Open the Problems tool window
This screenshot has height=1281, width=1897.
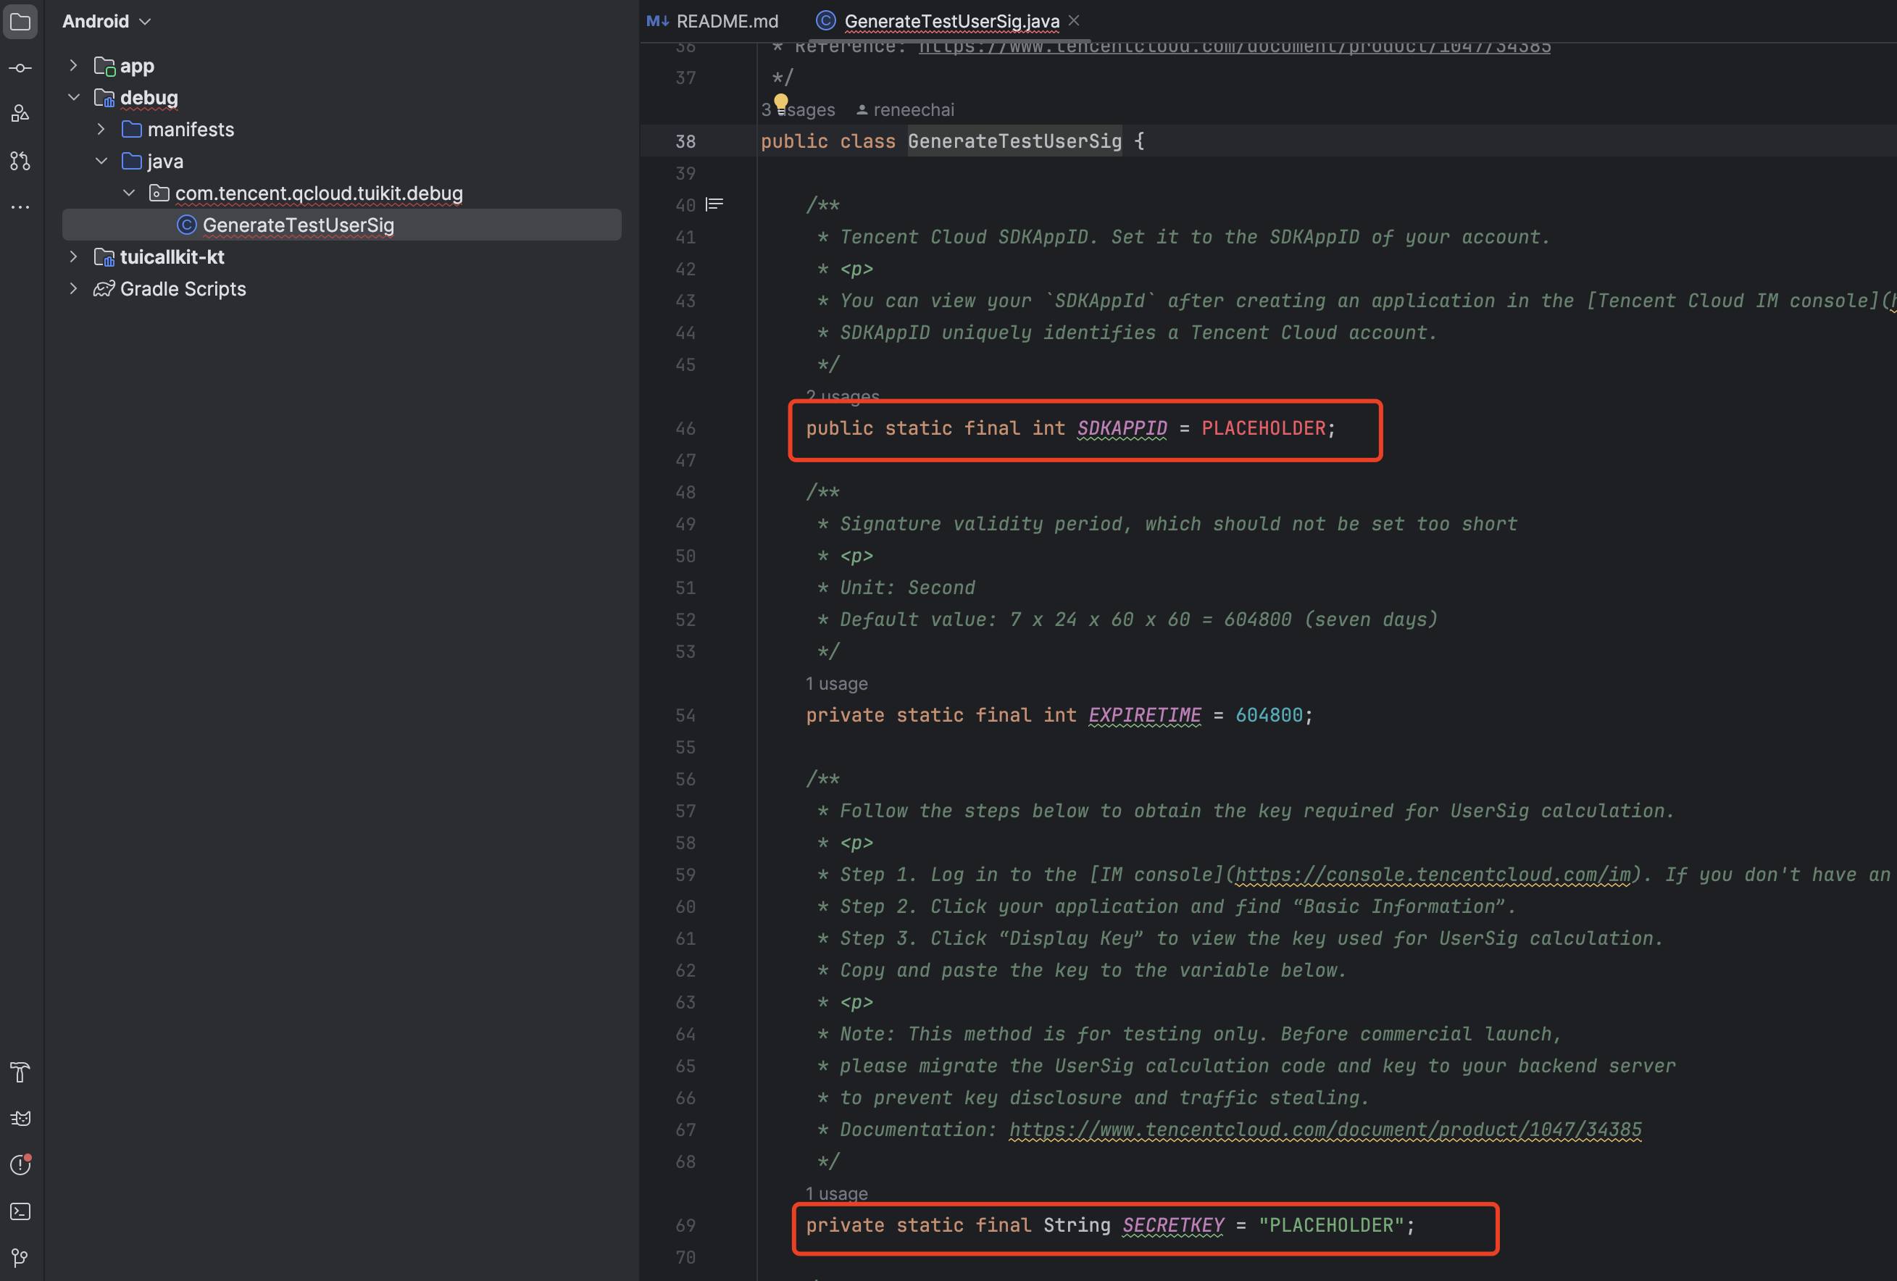pos(20,1165)
